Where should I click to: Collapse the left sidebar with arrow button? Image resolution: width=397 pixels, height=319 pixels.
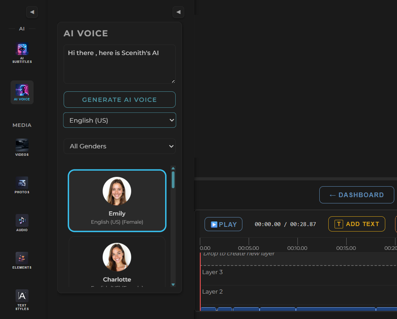32,12
